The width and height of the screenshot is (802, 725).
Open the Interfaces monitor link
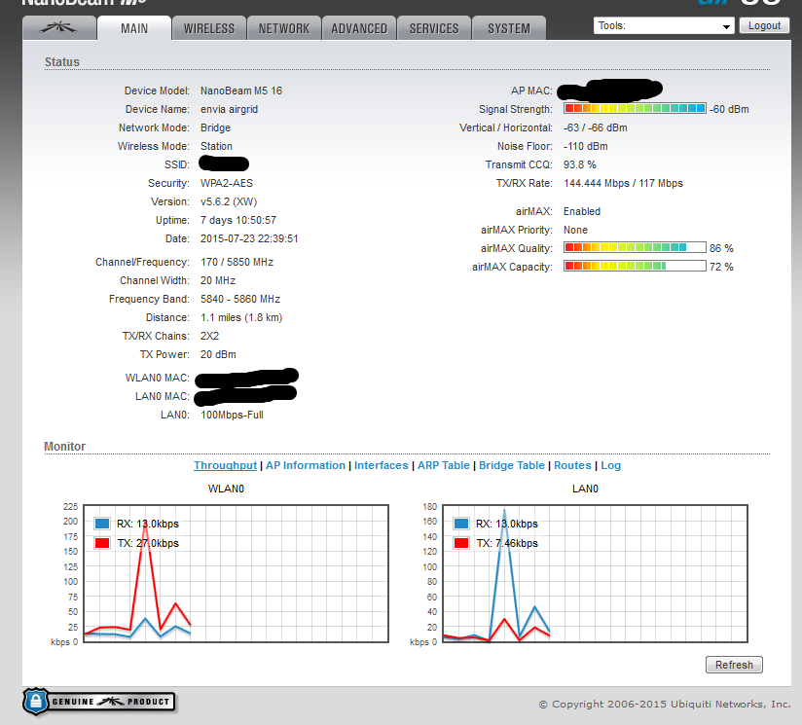(382, 465)
